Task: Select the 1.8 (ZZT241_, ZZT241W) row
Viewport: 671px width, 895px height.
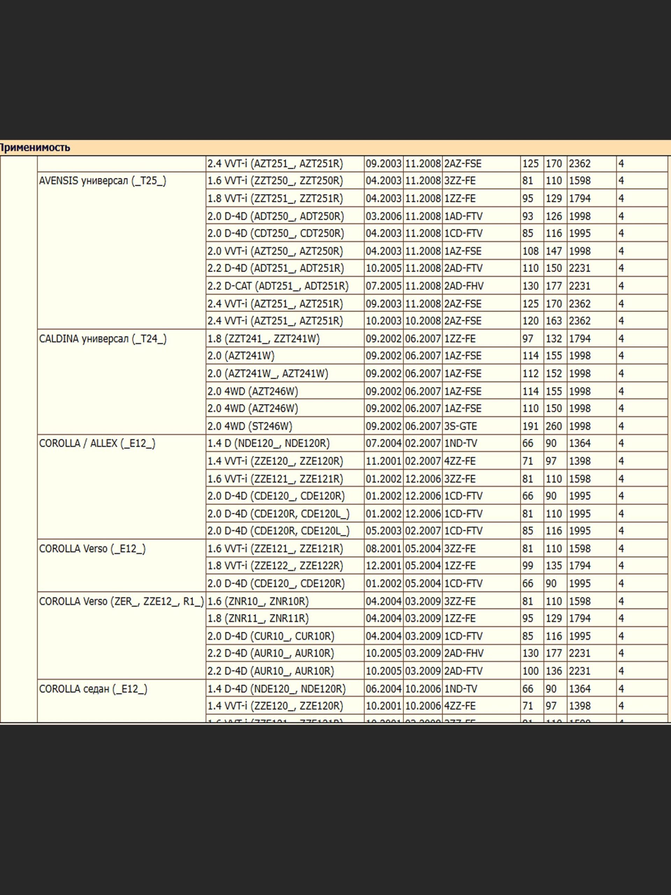Action: coord(263,339)
